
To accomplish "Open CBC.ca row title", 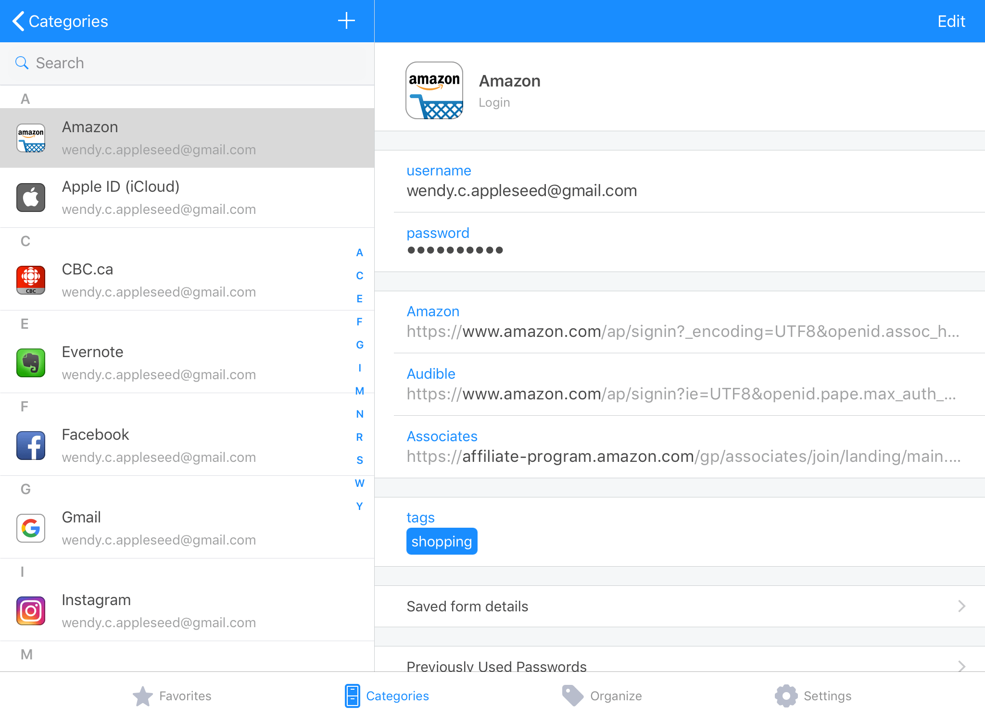I will click(x=88, y=269).
